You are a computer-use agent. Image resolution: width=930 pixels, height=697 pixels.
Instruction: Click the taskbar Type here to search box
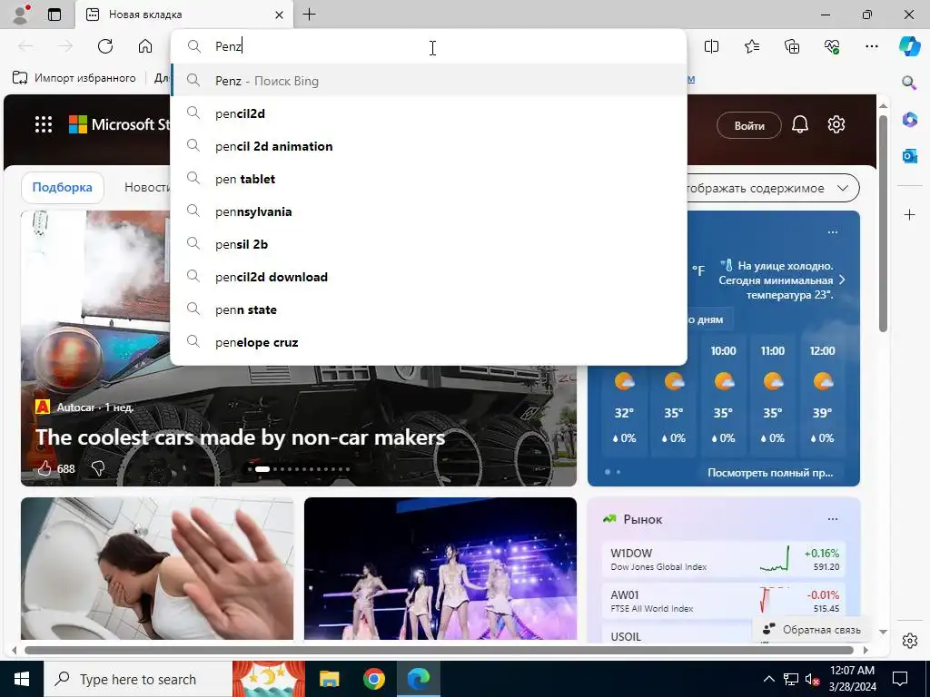[x=138, y=679]
